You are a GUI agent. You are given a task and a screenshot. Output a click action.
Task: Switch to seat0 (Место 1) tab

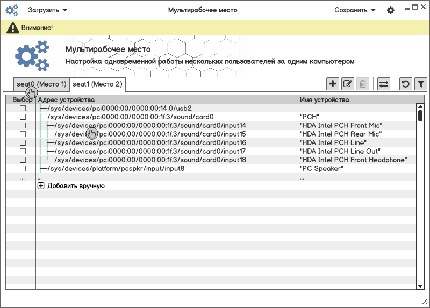tap(41, 84)
